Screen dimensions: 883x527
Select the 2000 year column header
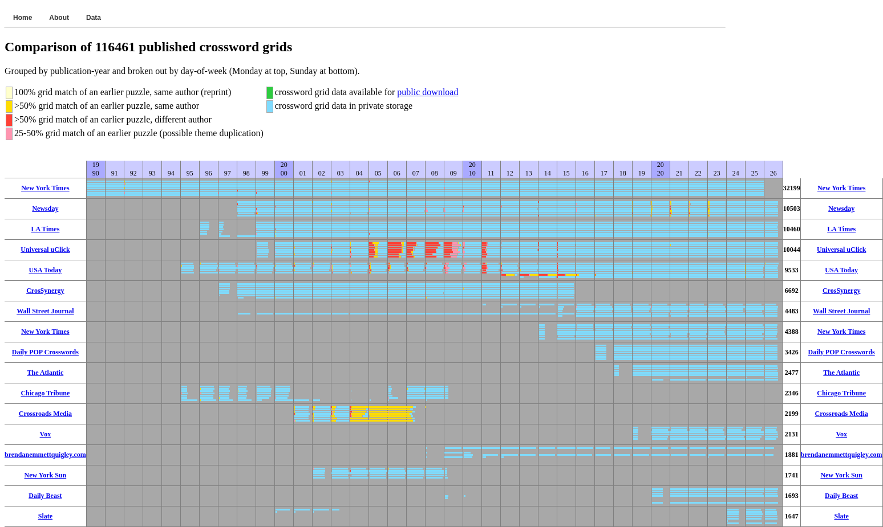(284, 169)
